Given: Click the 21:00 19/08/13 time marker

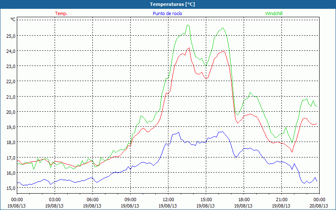Looking at the screenshot, I should pos(281,203).
